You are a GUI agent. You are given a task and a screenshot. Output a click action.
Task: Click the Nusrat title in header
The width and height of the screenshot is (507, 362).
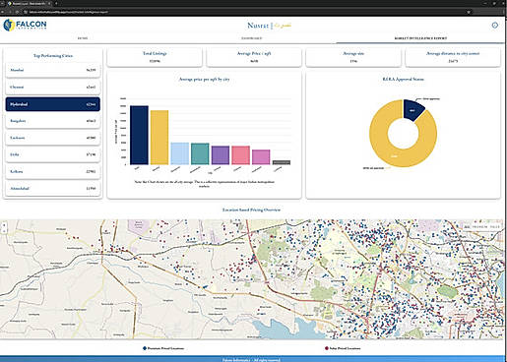(258, 26)
